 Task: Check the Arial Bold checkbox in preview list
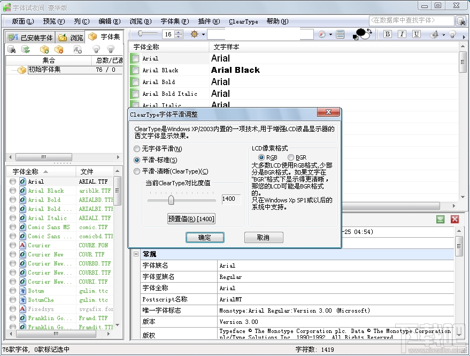tap(136, 82)
